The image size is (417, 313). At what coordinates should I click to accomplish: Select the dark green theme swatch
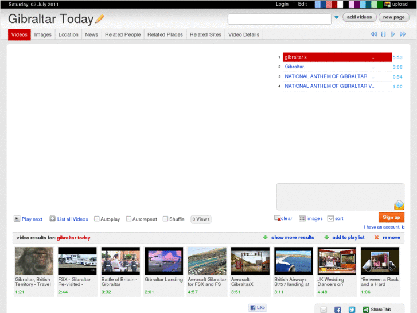click(380, 4)
